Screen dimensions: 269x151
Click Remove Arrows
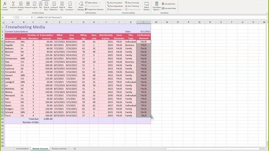tap(114, 9)
